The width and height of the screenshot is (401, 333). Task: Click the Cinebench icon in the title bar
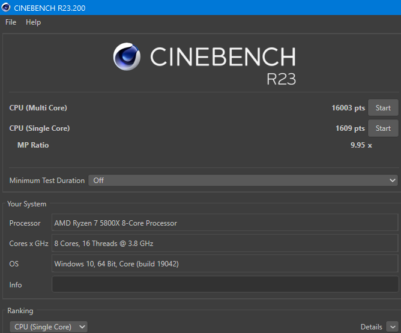click(5, 7)
